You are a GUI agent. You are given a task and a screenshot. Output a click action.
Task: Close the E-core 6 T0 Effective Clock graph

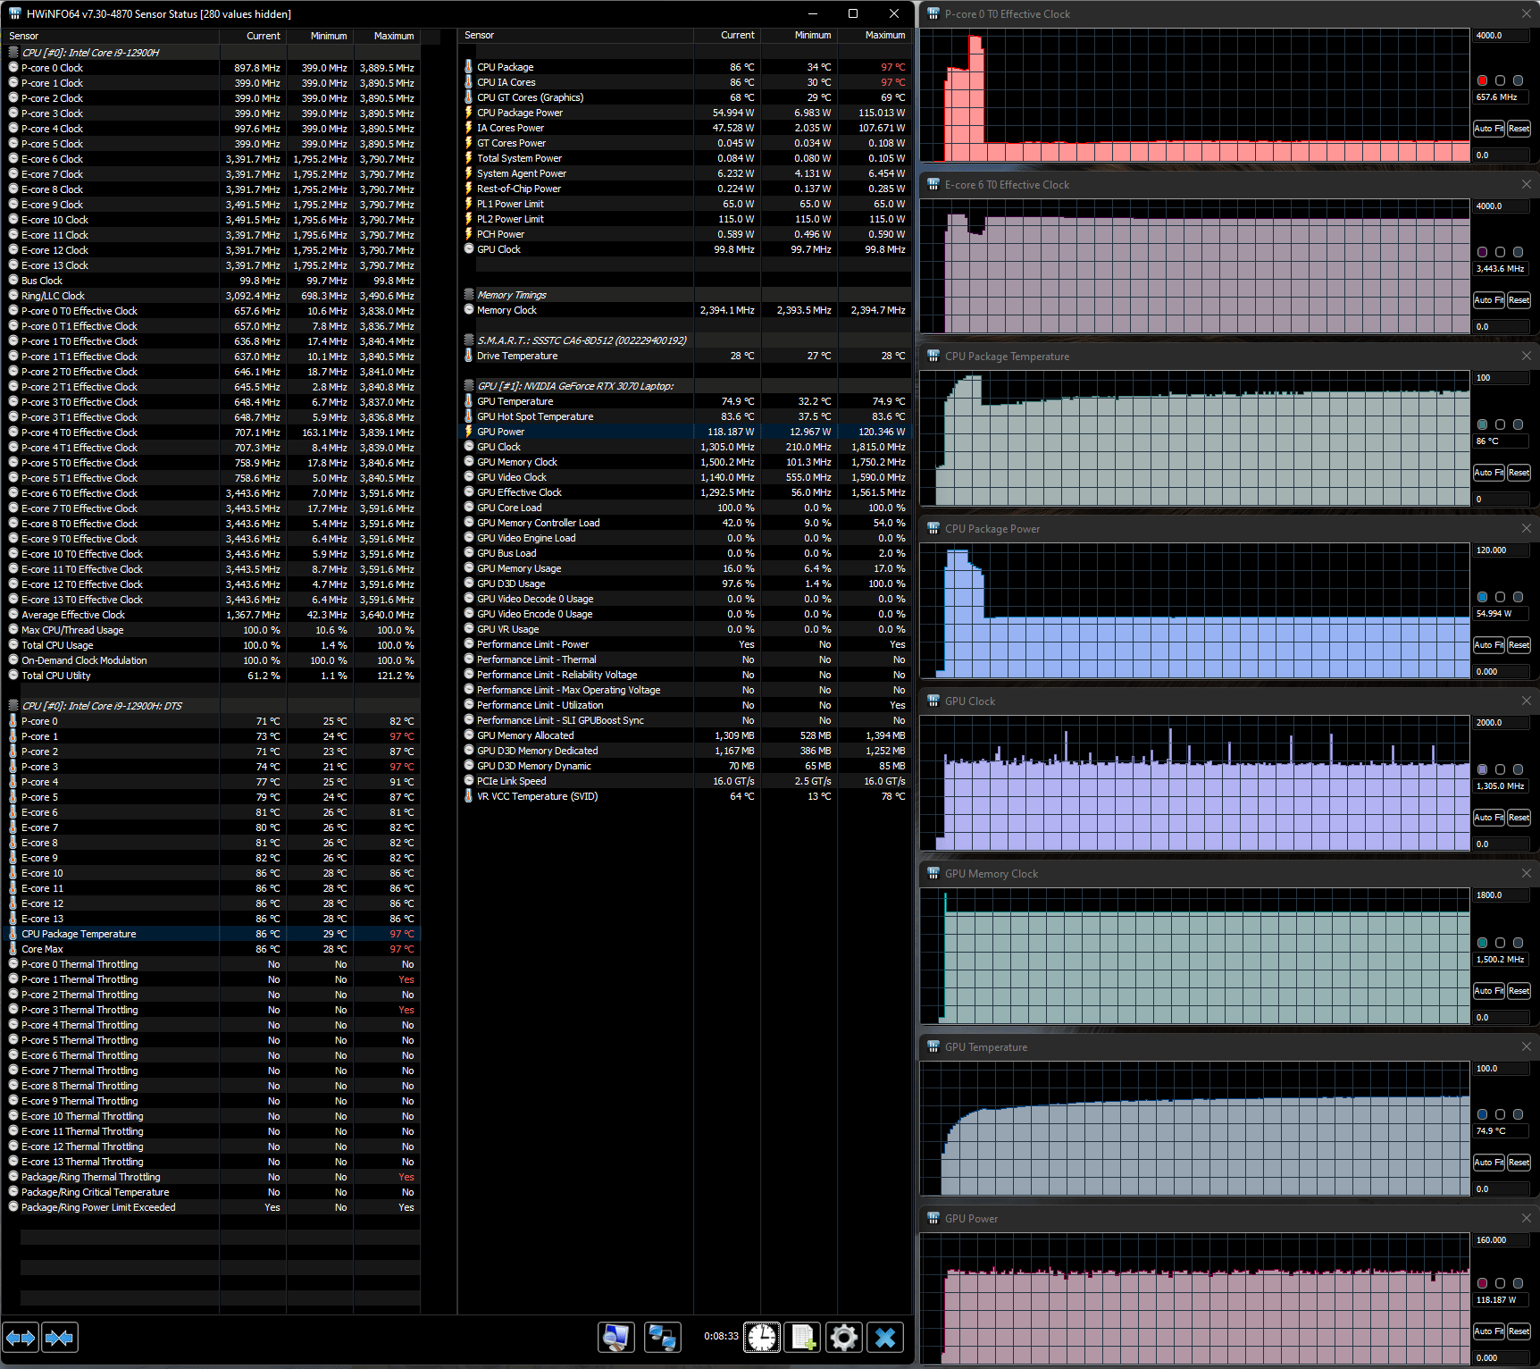1526,184
